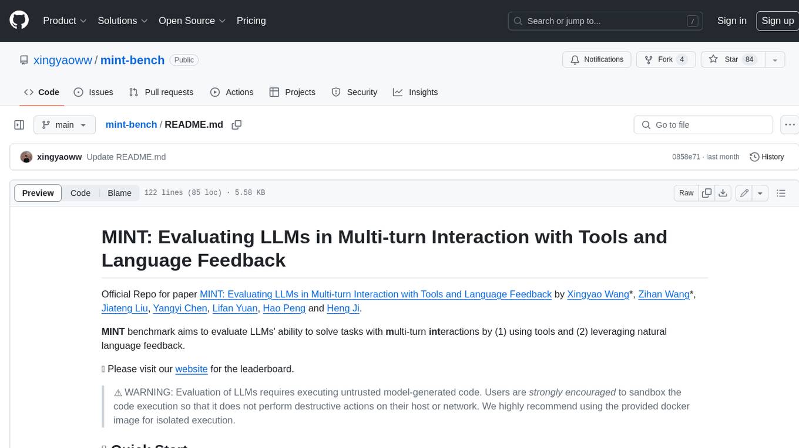The image size is (799, 448).
Task: Open the main branch selector
Action: (x=65, y=125)
